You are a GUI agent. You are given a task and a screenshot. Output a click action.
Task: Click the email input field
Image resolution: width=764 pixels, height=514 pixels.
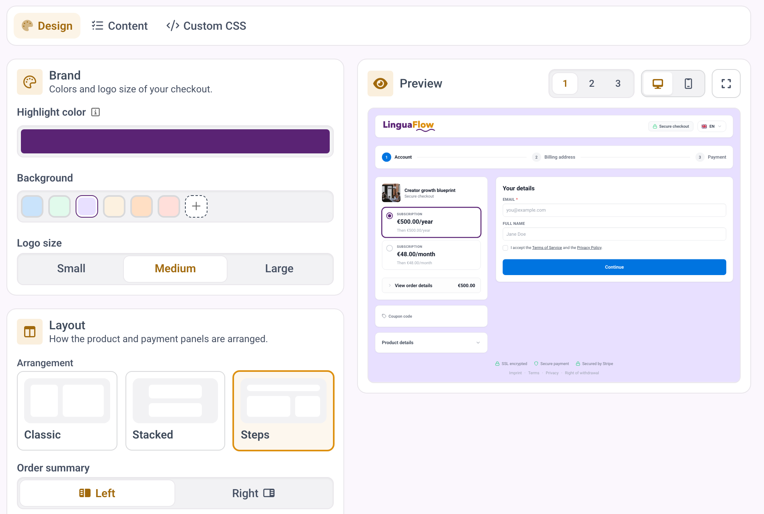tap(614, 210)
